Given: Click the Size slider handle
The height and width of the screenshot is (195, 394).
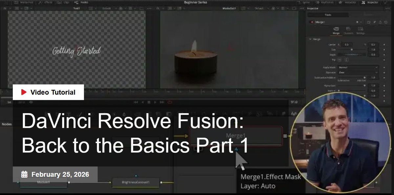Looking at the screenshot, I should coord(352,49).
